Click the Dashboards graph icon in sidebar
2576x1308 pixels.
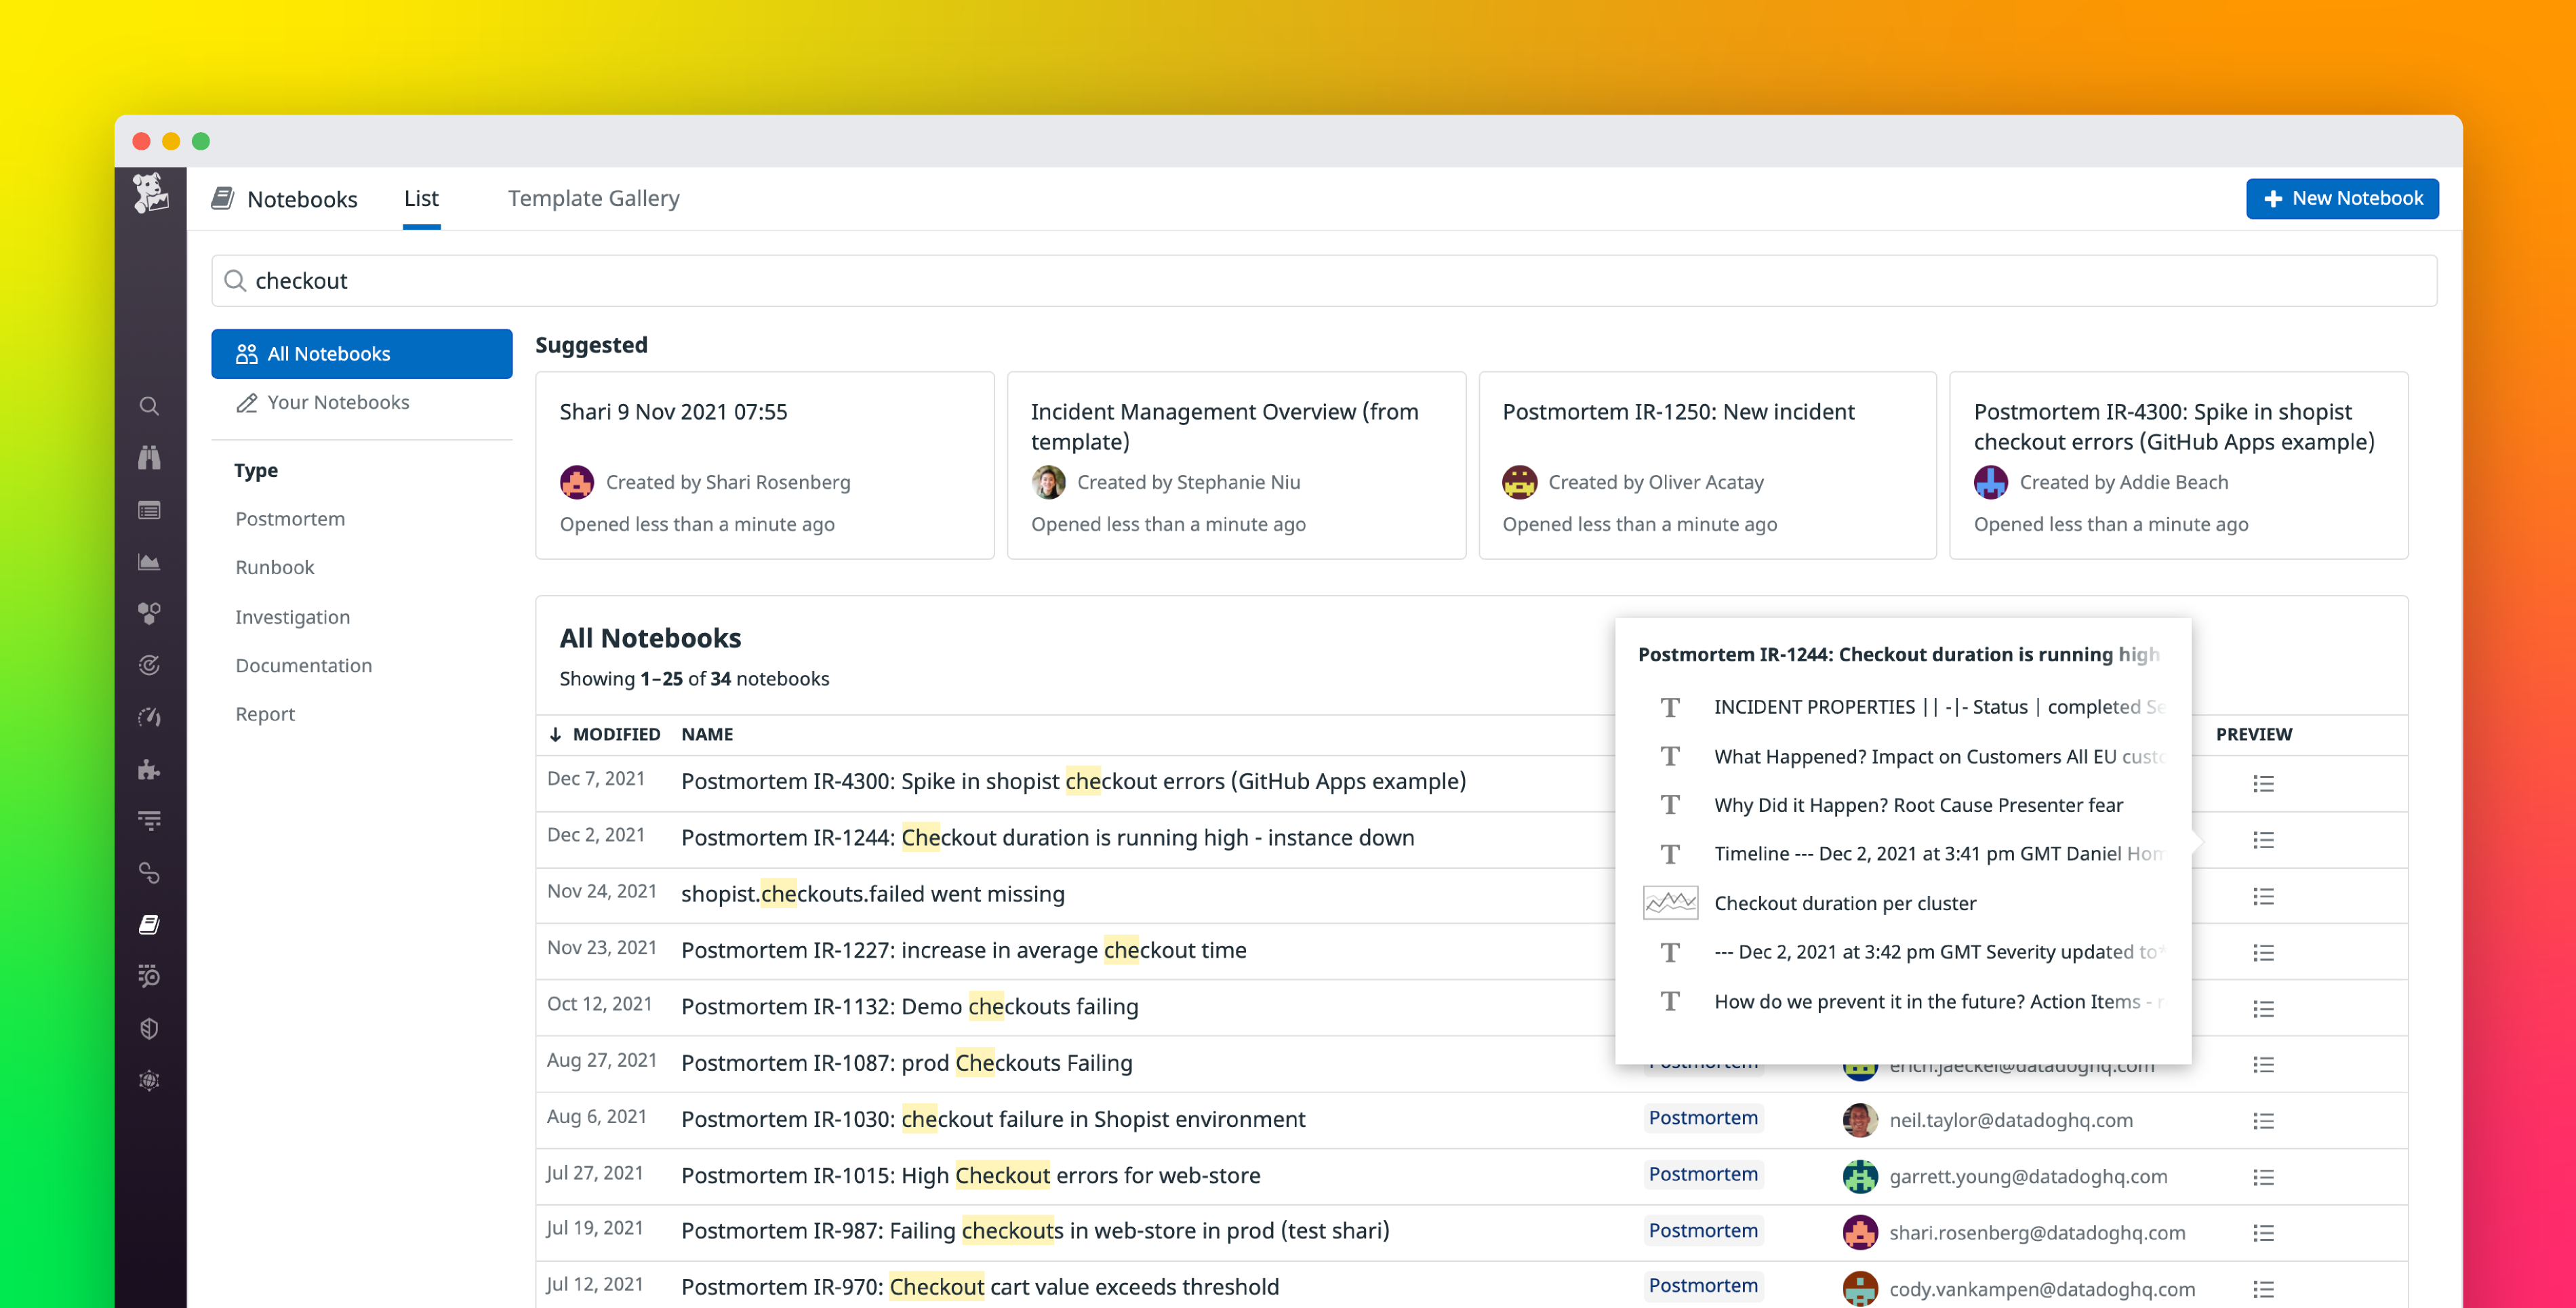[150, 561]
